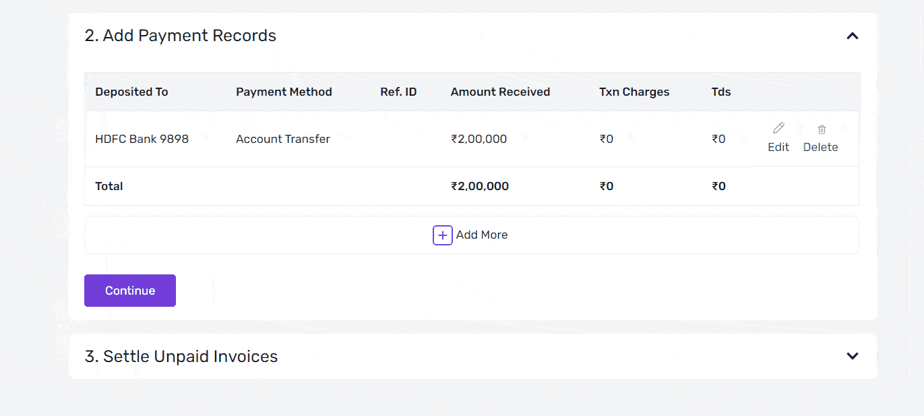Click the Total row label
The image size is (924, 416).
click(x=109, y=186)
